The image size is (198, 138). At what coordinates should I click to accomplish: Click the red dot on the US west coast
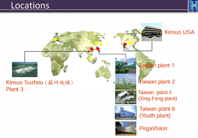(x=125, y=44)
